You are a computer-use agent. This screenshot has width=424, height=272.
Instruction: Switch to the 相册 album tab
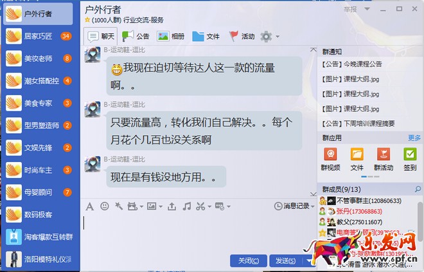pyautogui.click(x=171, y=36)
